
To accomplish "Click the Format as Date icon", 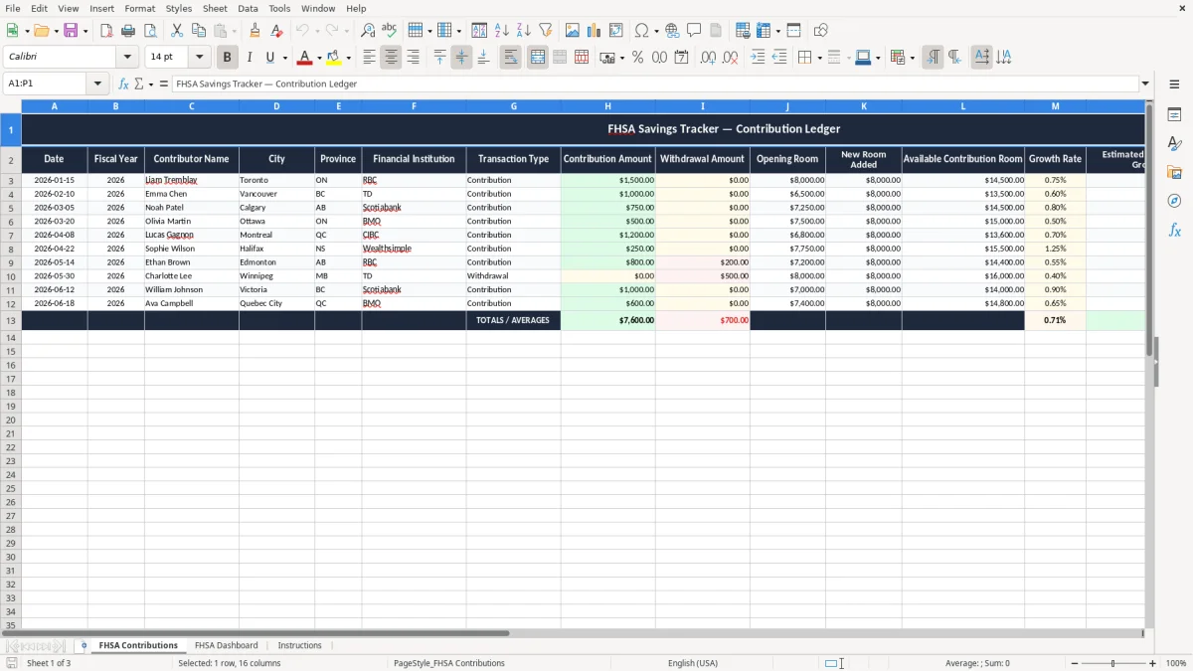I will [x=682, y=58].
